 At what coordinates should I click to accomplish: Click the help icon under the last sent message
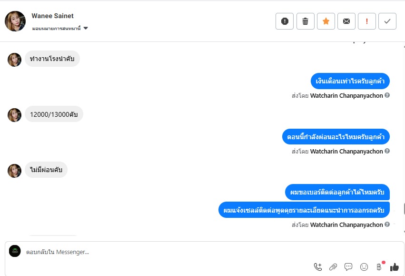pos(387,224)
